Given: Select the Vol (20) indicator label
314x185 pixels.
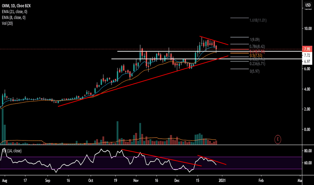Looking at the screenshot, I should [x=7, y=24].
